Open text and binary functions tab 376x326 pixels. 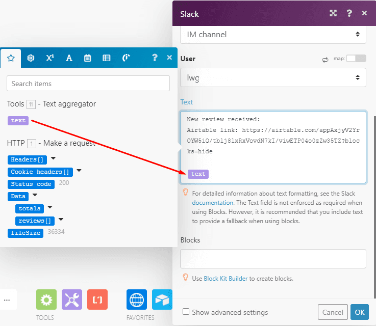pos(69,58)
